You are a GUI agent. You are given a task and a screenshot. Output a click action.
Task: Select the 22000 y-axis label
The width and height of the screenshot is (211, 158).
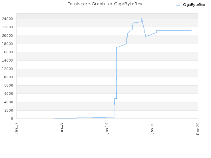click(7, 27)
